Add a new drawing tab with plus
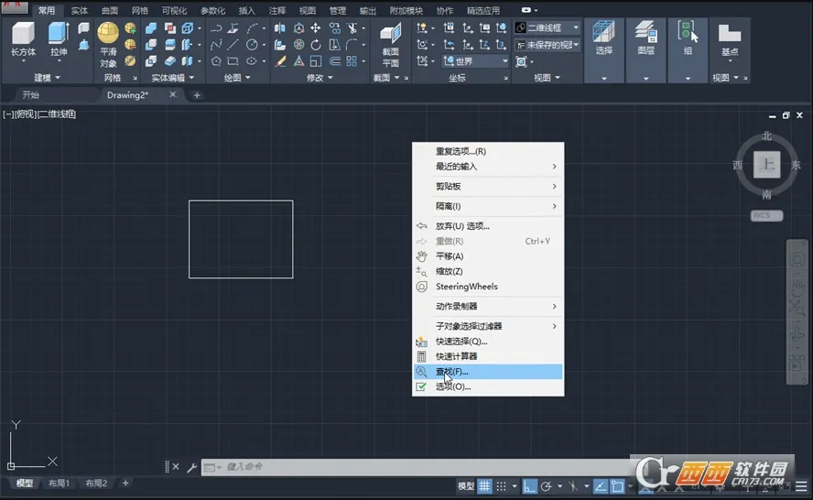The image size is (813, 500). pyautogui.click(x=197, y=95)
